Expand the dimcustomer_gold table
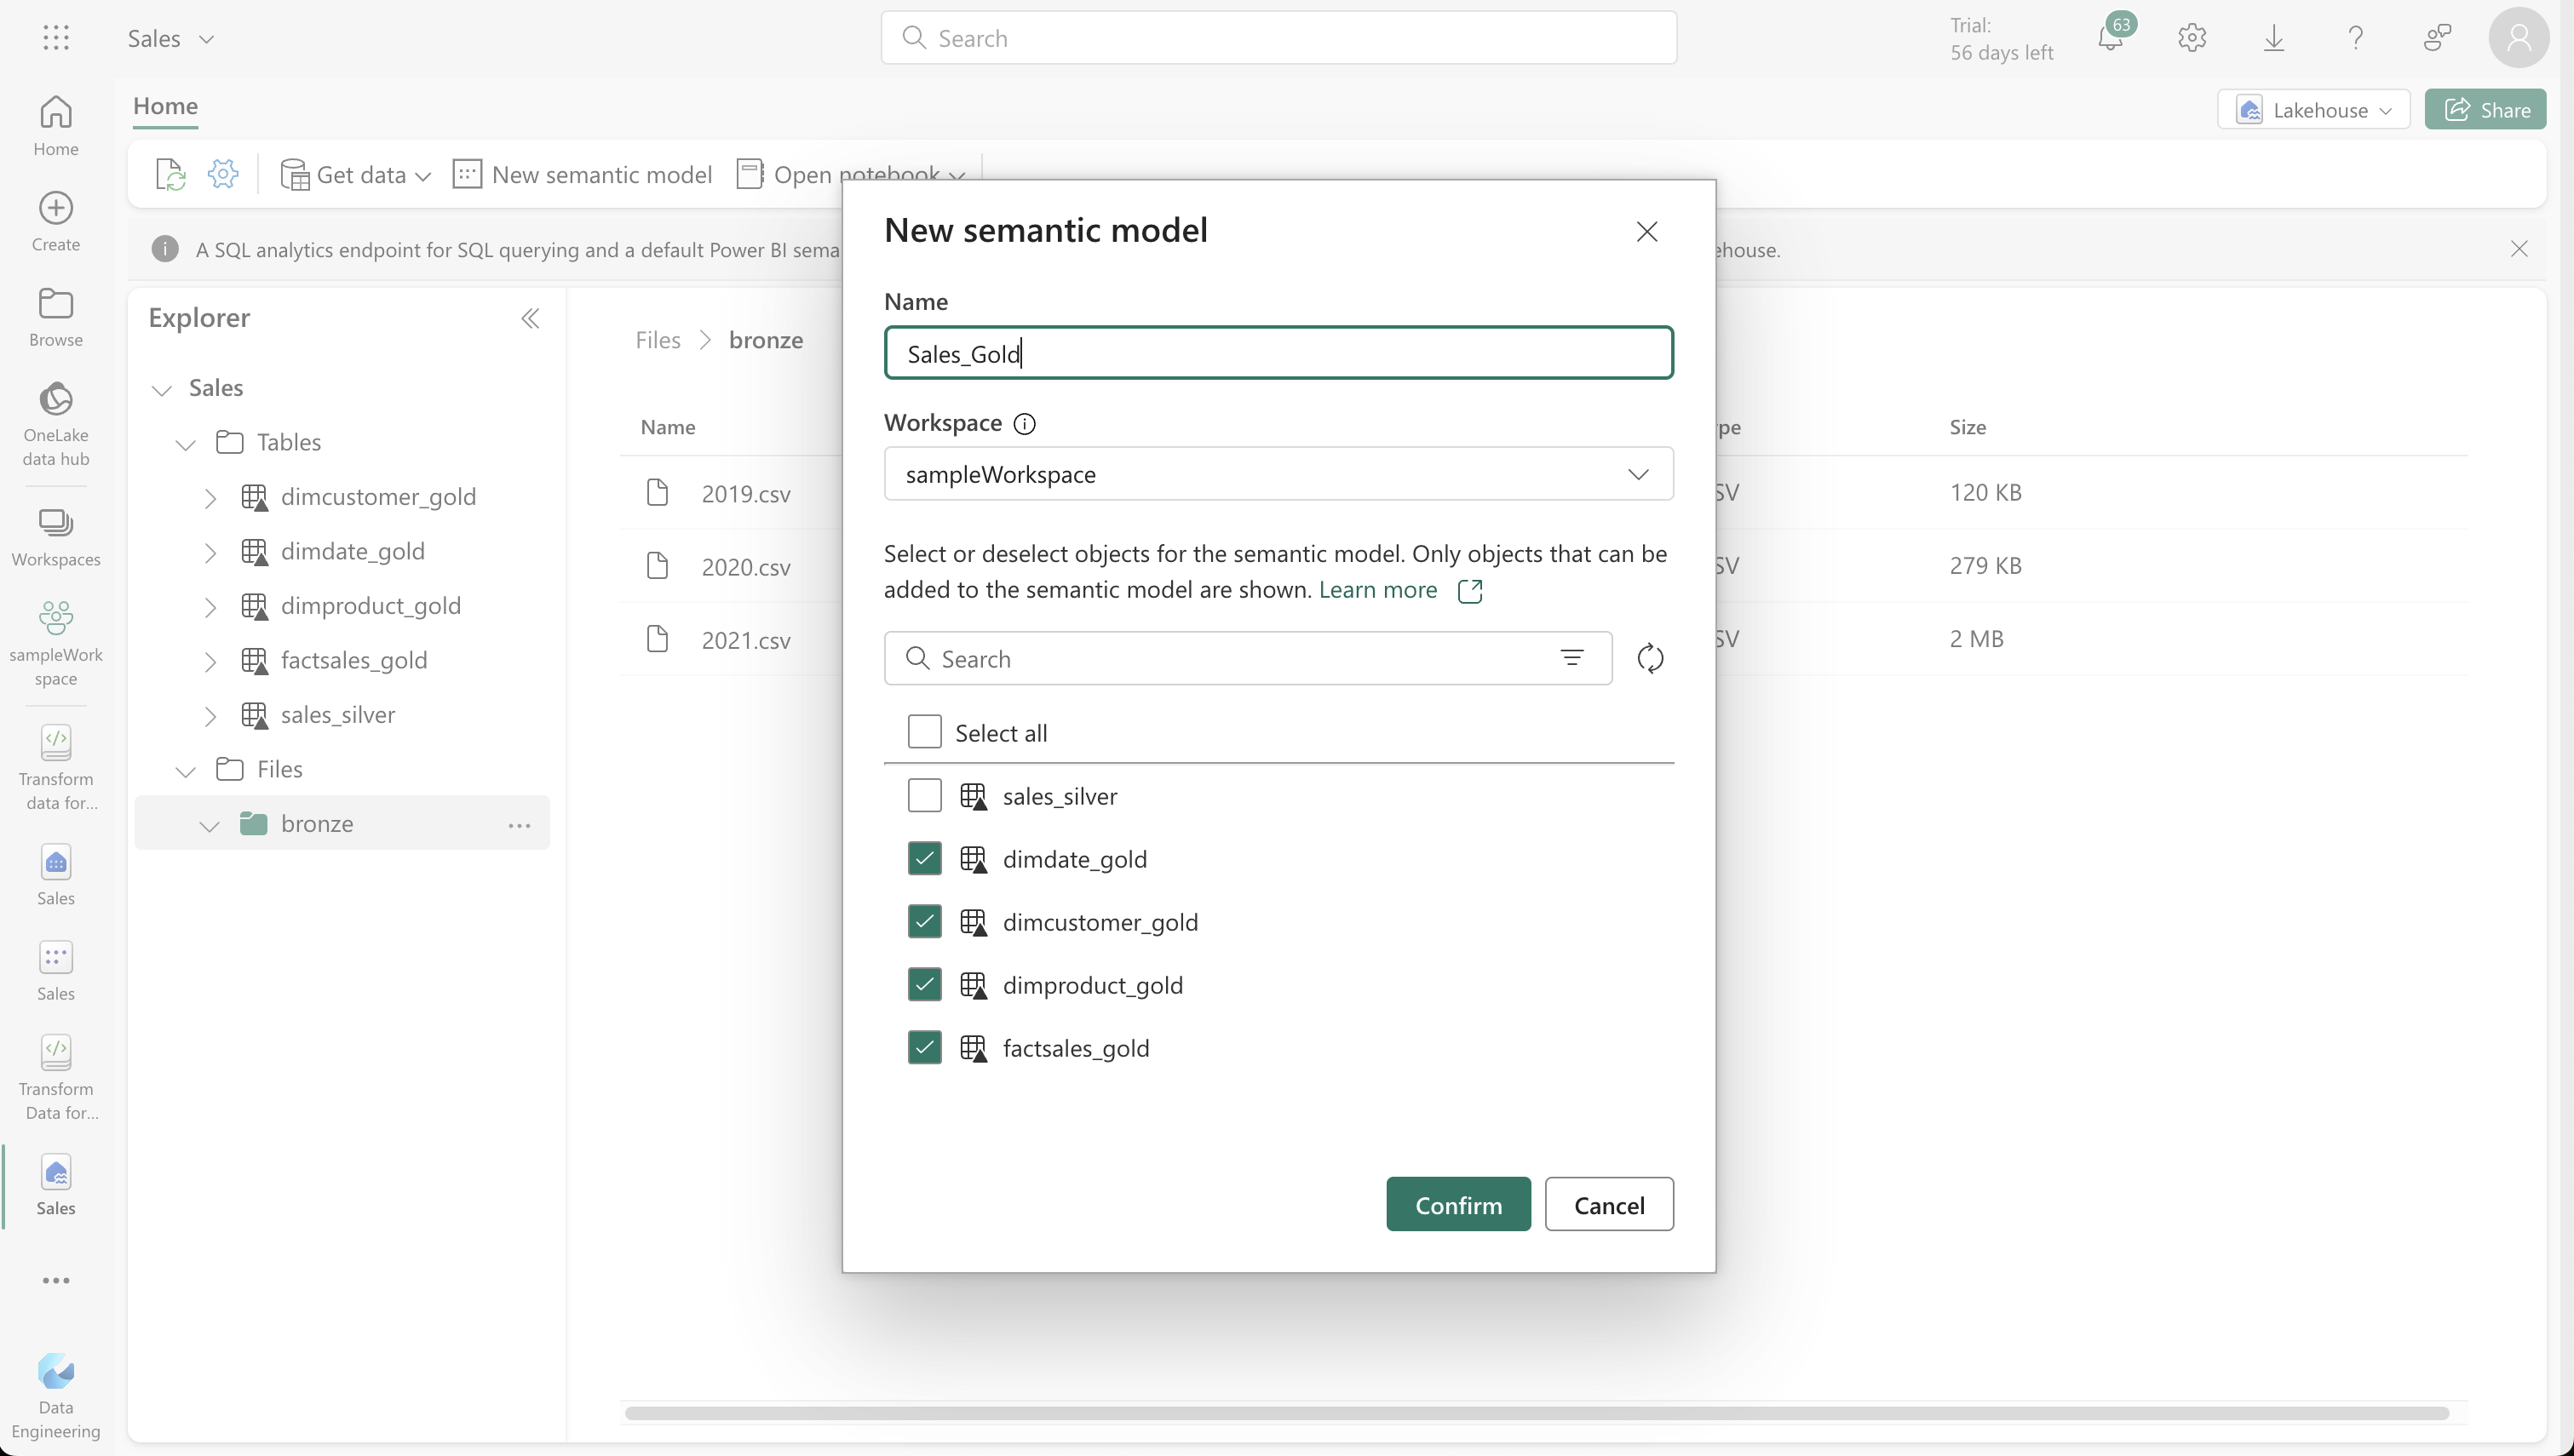 (x=210, y=498)
